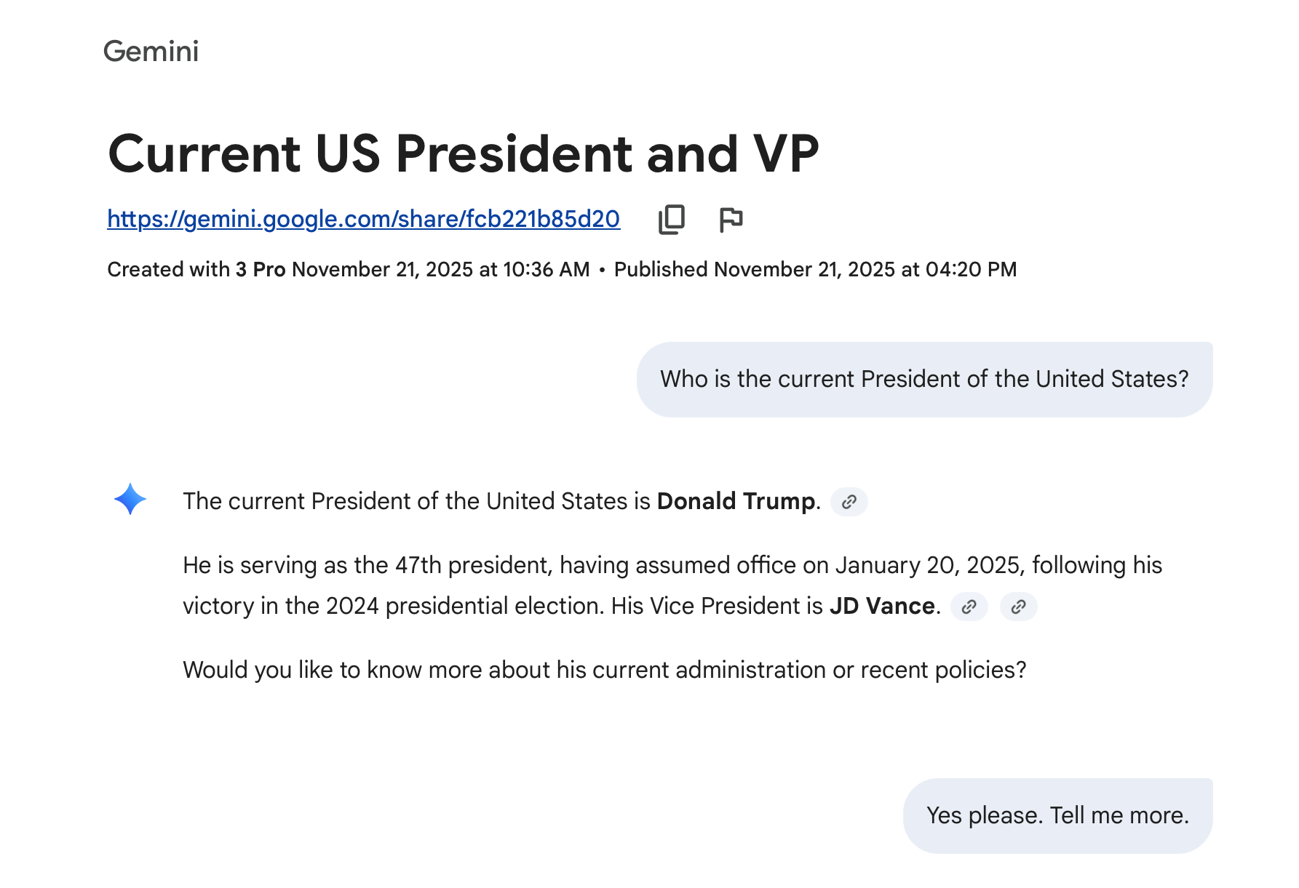The height and width of the screenshot is (888, 1299).
Task: Open second source chip after JD Vance
Action: (1018, 607)
